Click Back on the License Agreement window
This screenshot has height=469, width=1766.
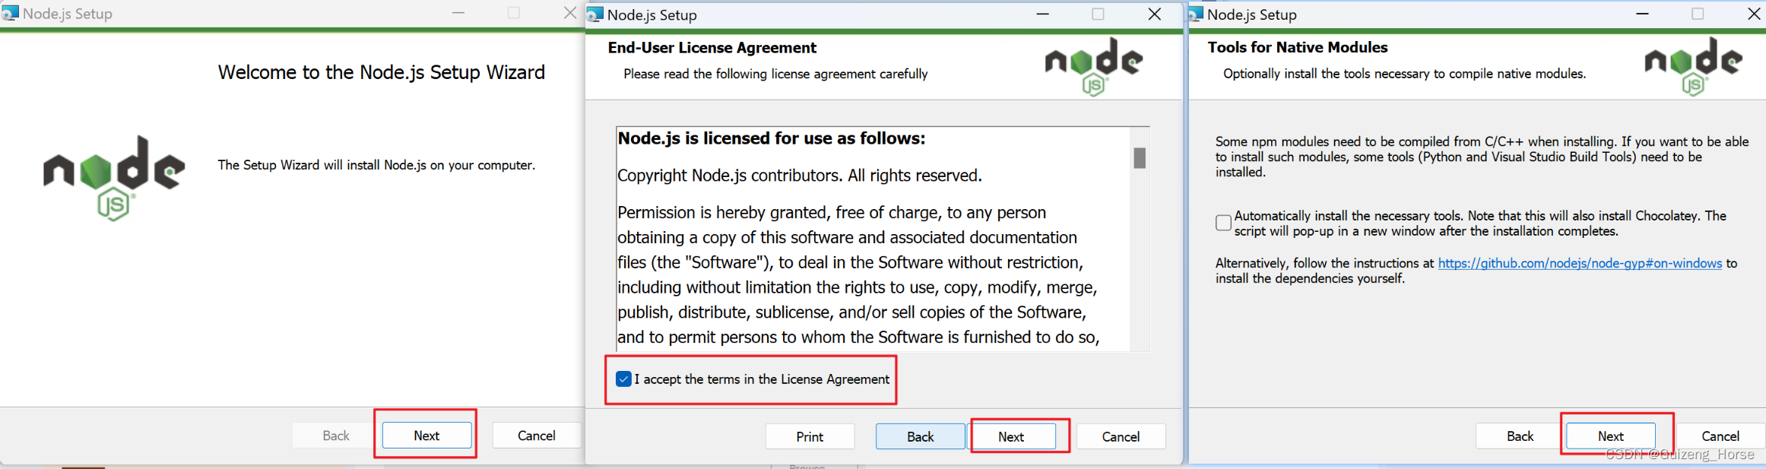click(x=920, y=436)
